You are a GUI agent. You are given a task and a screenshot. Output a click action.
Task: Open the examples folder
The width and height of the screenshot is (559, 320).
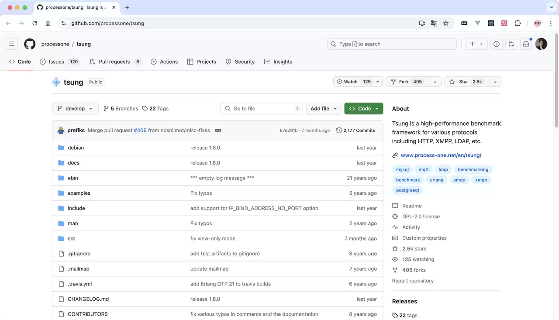coord(79,193)
